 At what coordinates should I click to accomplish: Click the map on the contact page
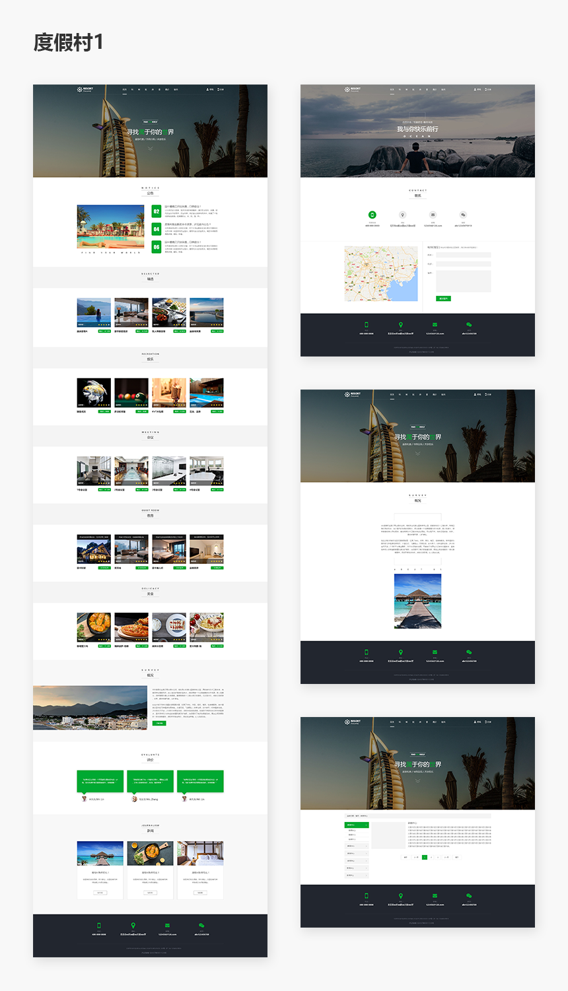(x=381, y=274)
